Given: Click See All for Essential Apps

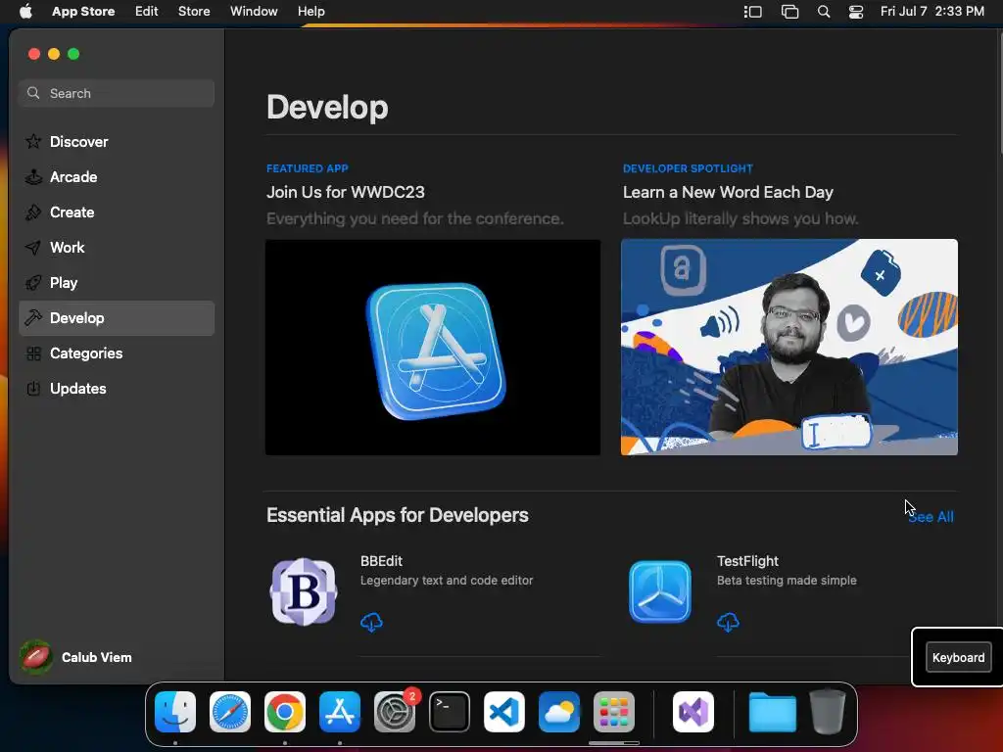Looking at the screenshot, I should [x=931, y=517].
